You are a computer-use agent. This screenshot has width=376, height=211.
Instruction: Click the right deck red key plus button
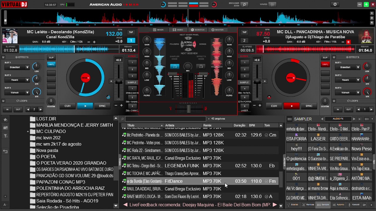click(348, 42)
